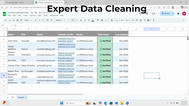
Task: Click the create a filter icon
Action: pyautogui.click(x=145, y=20)
